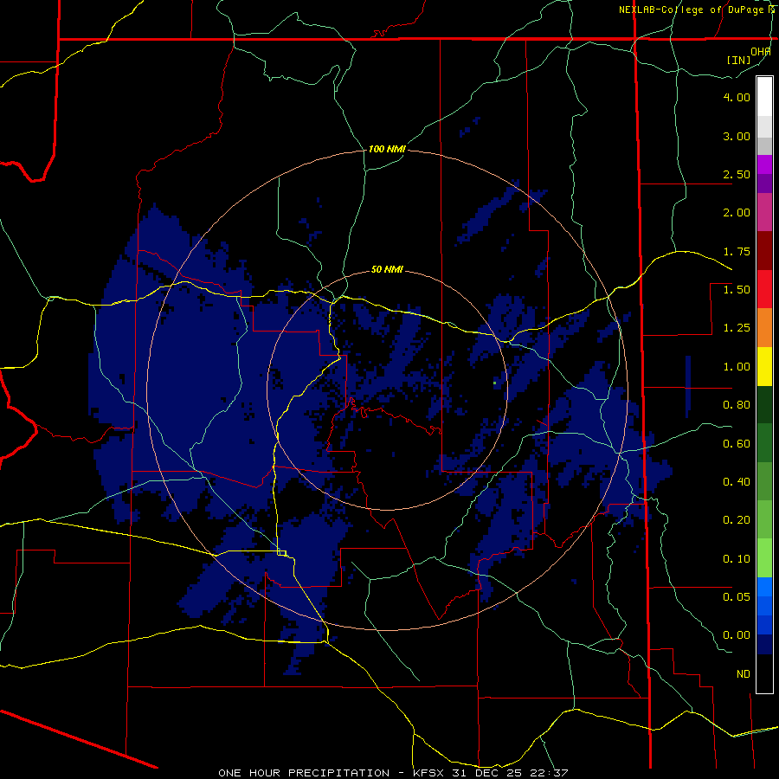Click the 50 NMI range ring label

(x=387, y=270)
